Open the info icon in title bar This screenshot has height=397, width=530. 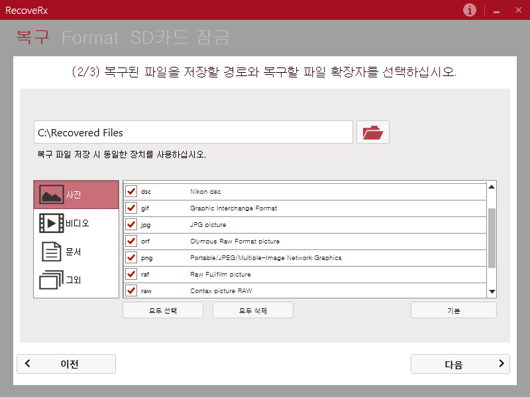pyautogui.click(x=470, y=10)
